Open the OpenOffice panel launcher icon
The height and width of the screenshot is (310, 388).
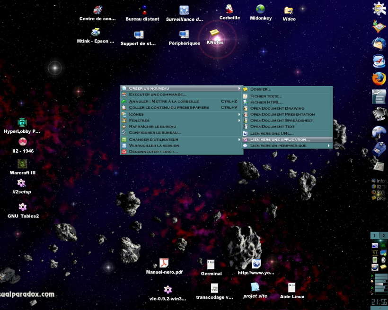[379, 97]
